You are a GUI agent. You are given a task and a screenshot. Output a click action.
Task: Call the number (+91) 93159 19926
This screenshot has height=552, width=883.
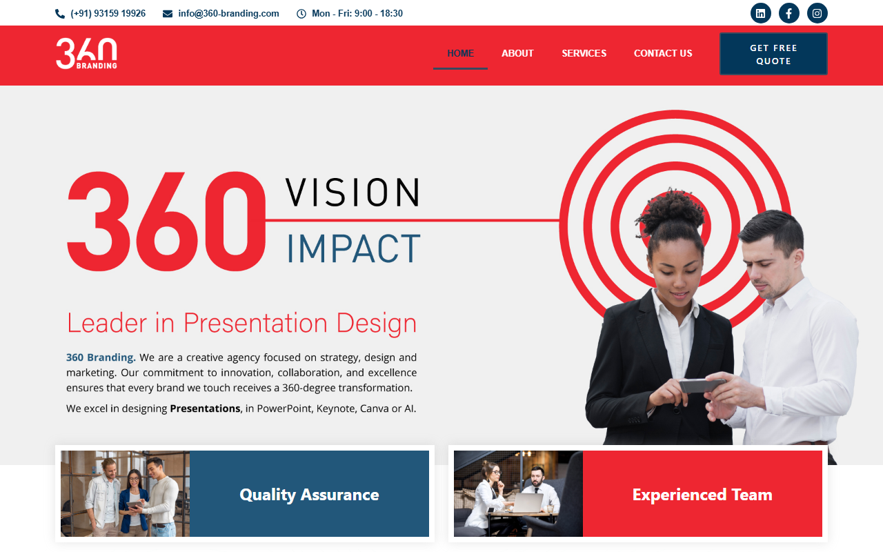pyautogui.click(x=108, y=14)
